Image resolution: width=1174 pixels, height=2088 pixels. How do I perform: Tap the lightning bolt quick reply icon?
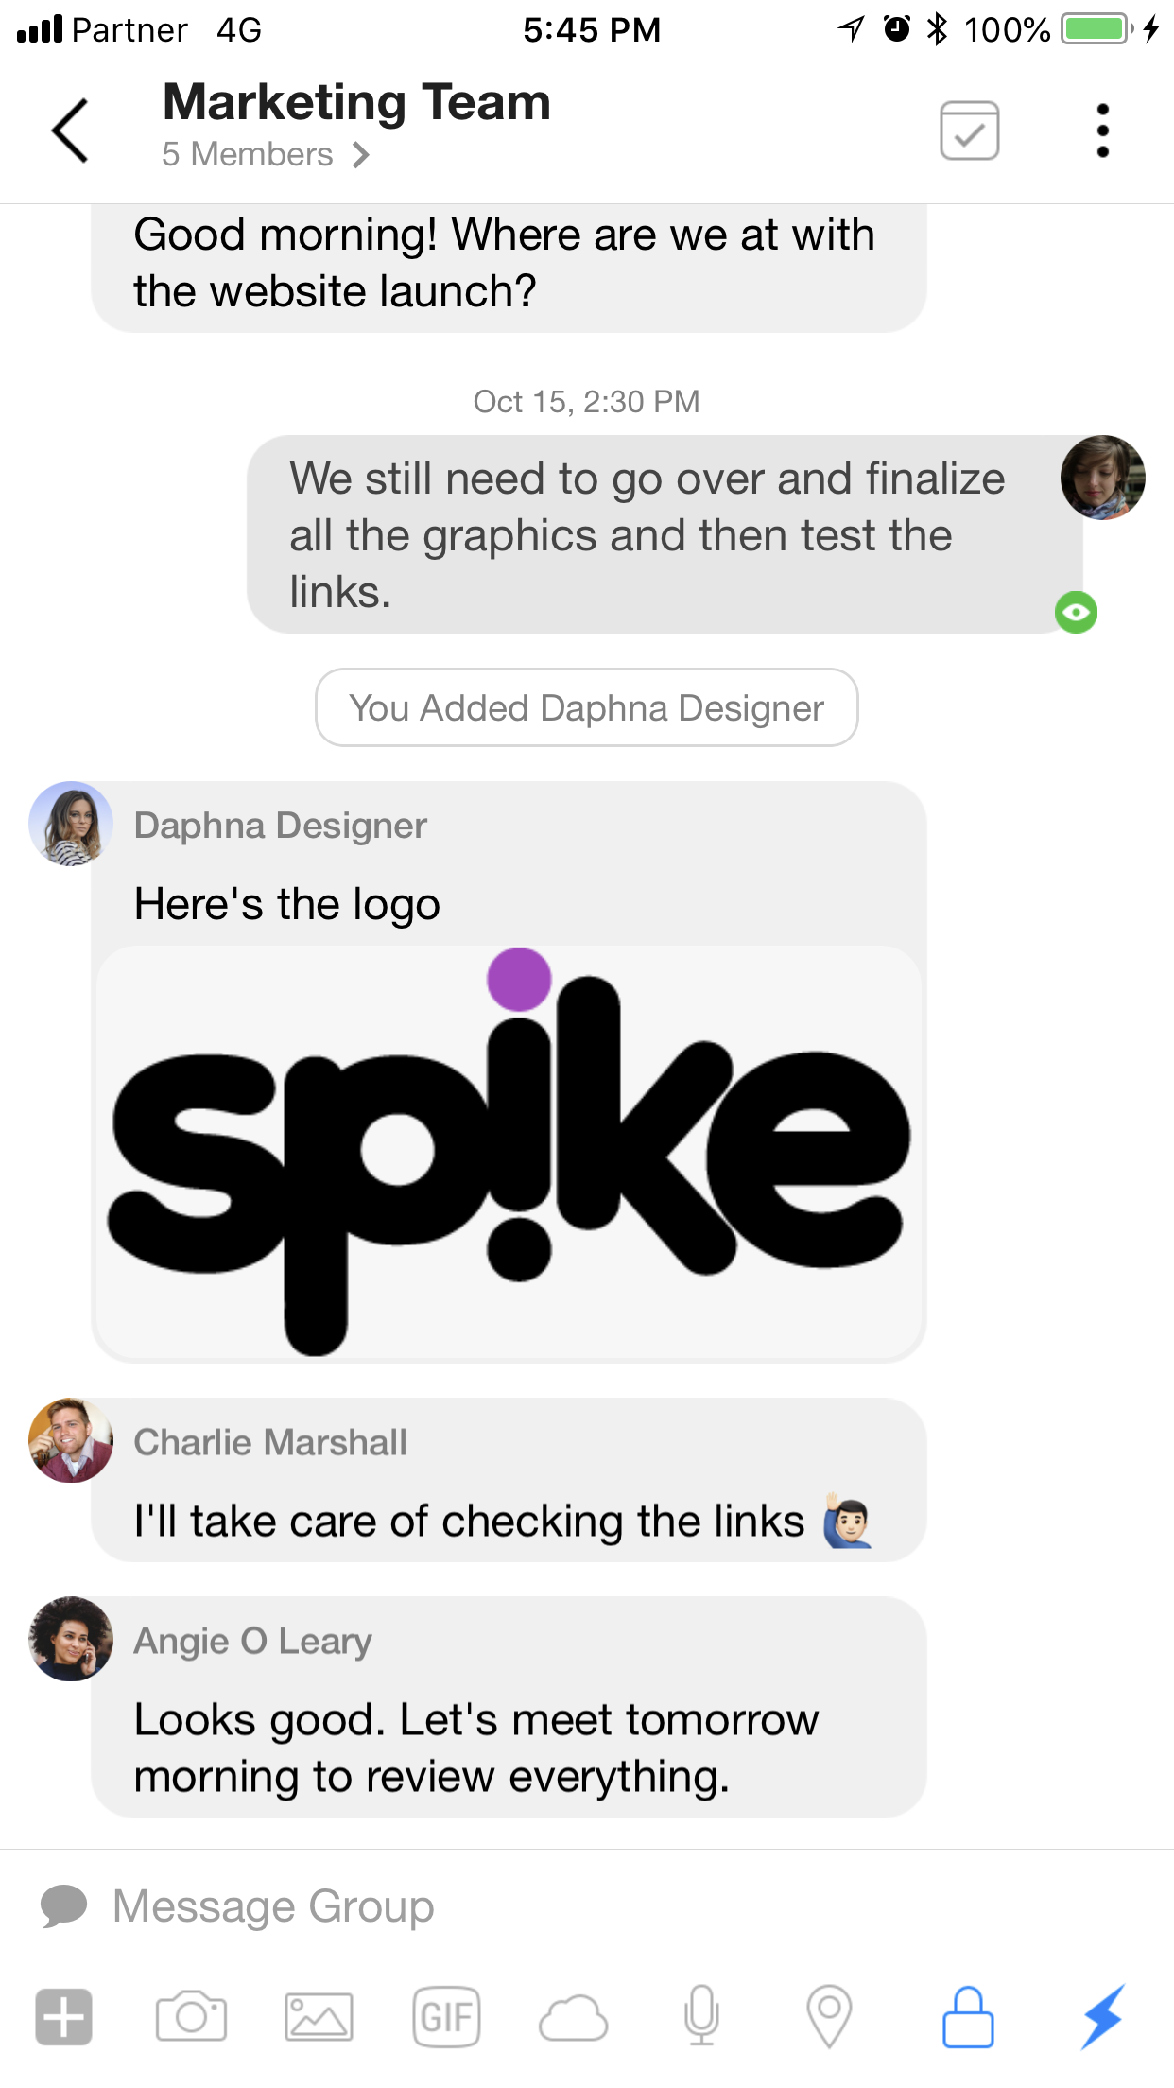pos(1102,2017)
